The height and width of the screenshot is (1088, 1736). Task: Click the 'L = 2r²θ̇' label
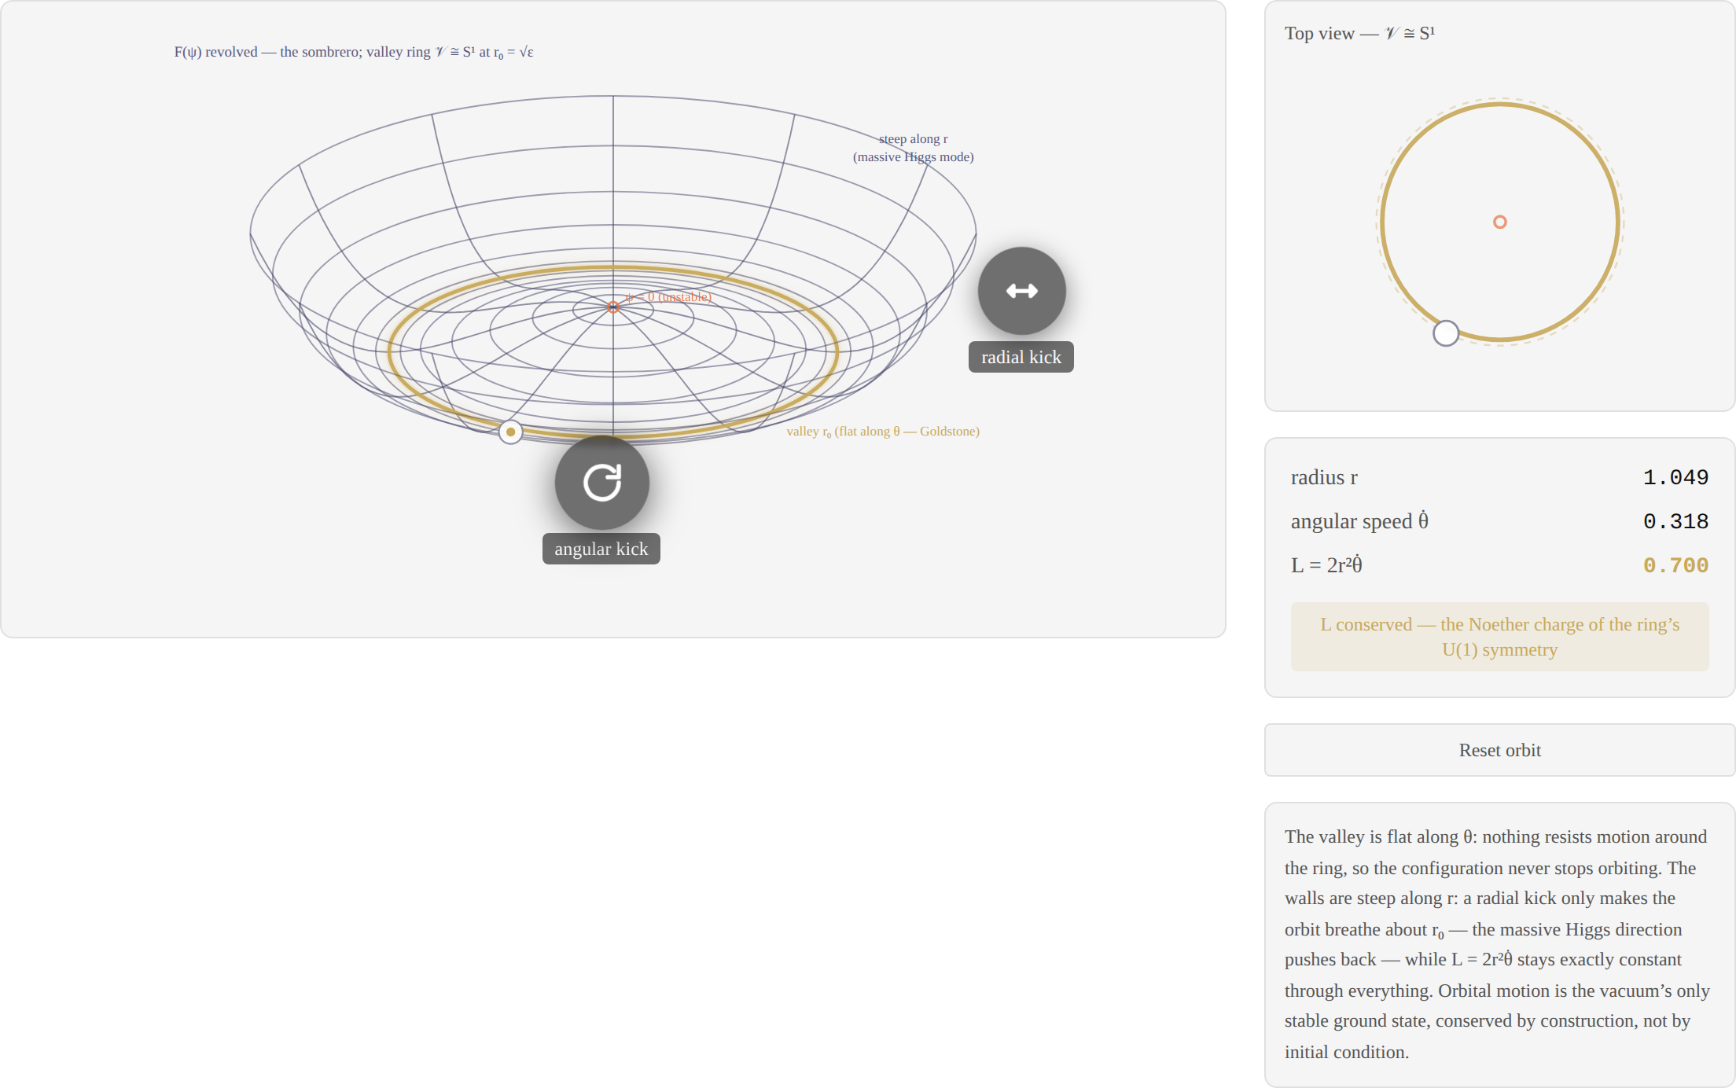1326,565
